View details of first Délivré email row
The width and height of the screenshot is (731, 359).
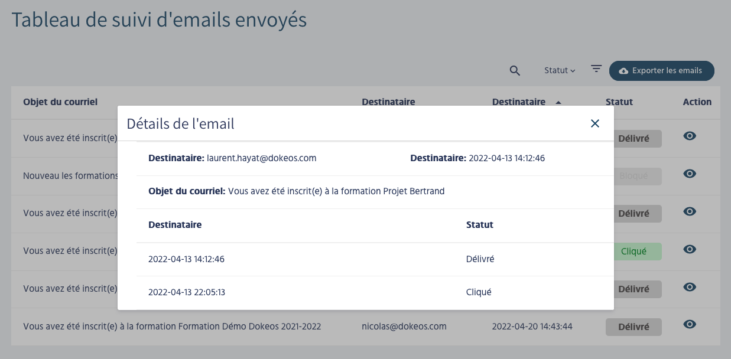pyautogui.click(x=689, y=136)
